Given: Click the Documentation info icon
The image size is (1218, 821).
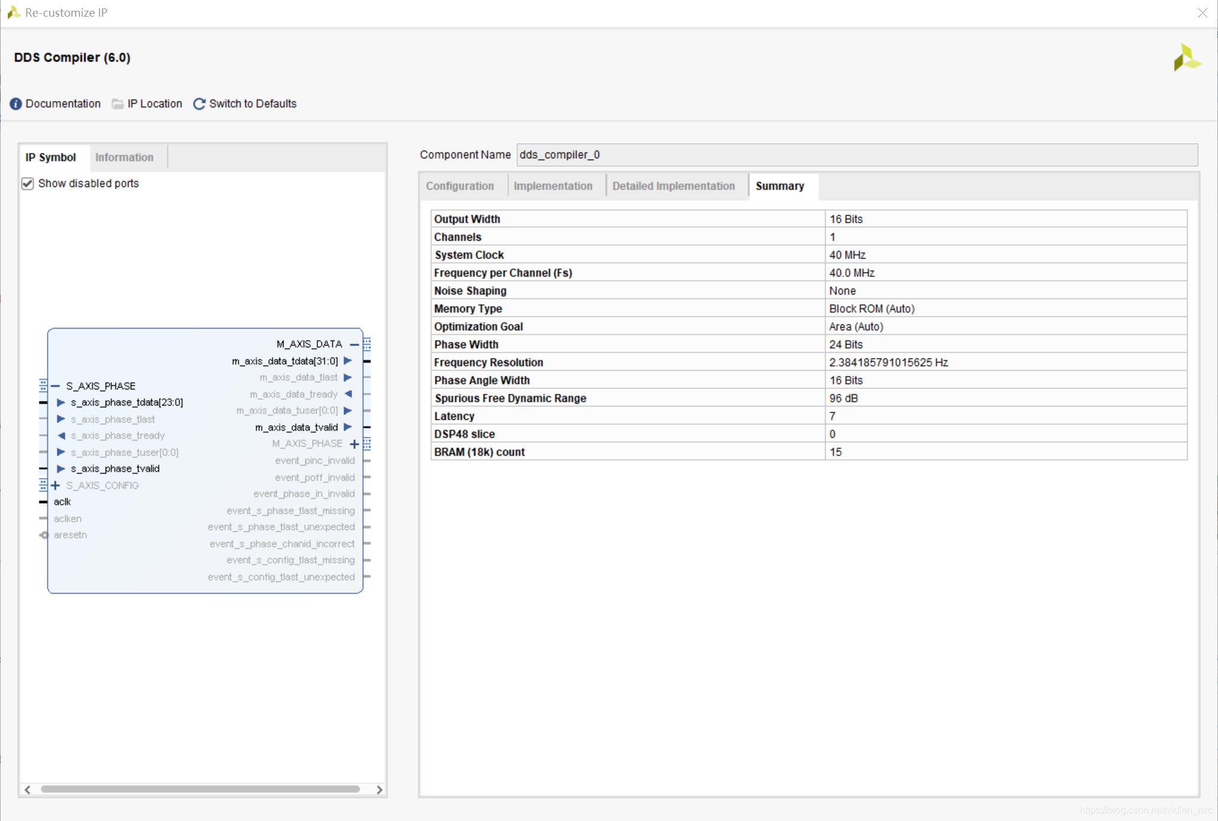Looking at the screenshot, I should point(16,104).
